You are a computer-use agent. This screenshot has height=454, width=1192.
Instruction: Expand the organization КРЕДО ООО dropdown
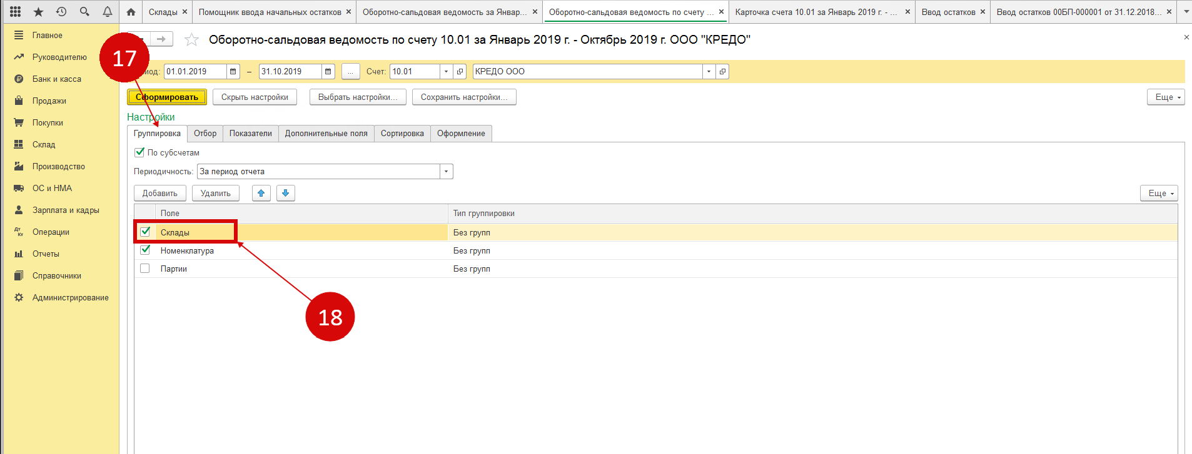[x=709, y=72]
